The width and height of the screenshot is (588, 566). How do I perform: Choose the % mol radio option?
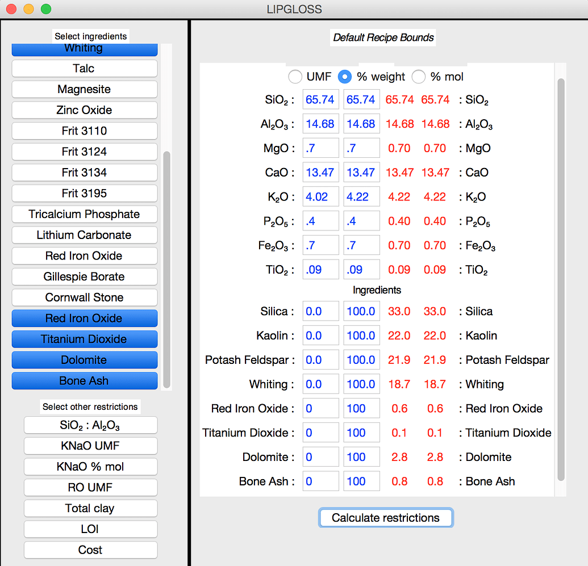(419, 77)
